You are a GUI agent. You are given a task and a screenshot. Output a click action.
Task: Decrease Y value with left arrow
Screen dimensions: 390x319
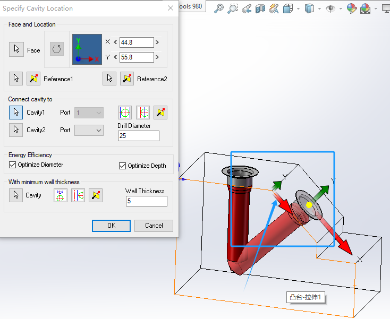pyautogui.click(x=115, y=57)
